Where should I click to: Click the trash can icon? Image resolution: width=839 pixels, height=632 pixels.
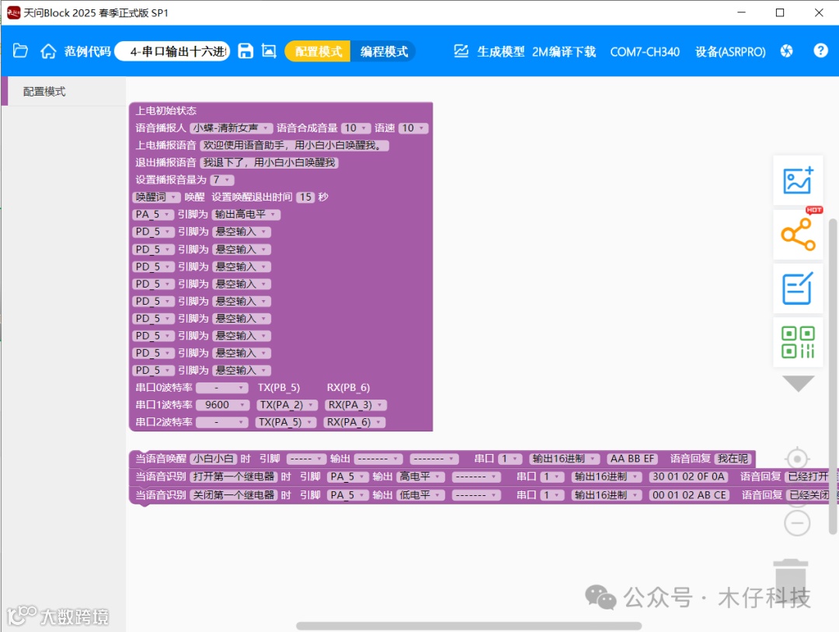click(790, 581)
